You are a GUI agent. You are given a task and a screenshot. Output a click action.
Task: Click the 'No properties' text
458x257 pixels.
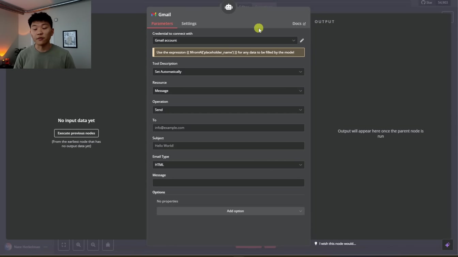point(167,201)
